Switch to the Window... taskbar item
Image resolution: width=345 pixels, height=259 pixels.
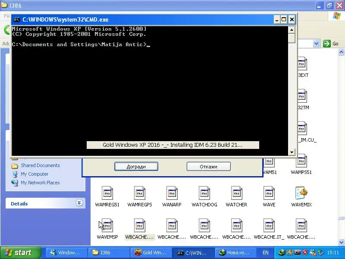66,253
